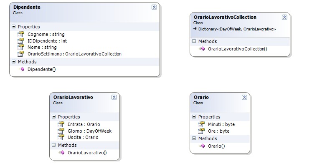312x166 pixels.
Task: Click the OrarioLavorativoCollection() method icon
Action: pos(202,49)
